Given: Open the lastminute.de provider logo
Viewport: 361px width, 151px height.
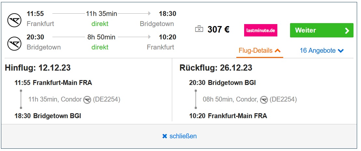Looking at the screenshot, I should click(261, 30).
